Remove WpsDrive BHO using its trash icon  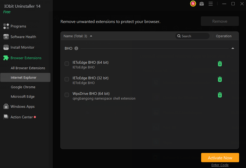click(220, 95)
